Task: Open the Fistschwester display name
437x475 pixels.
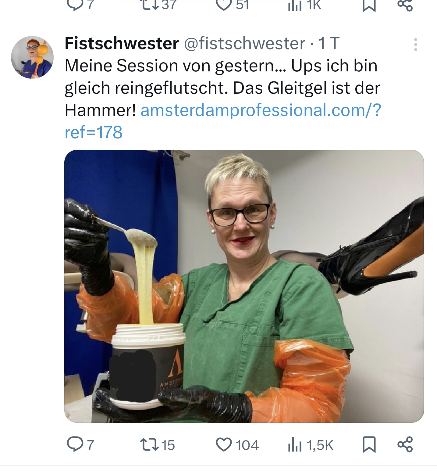Action: (122, 43)
